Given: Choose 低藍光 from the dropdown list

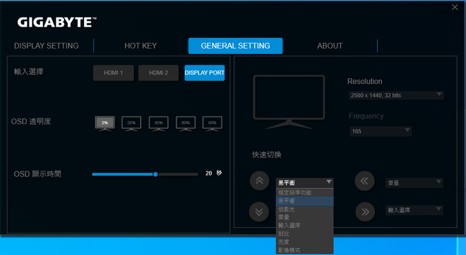Looking at the screenshot, I should [x=305, y=209].
